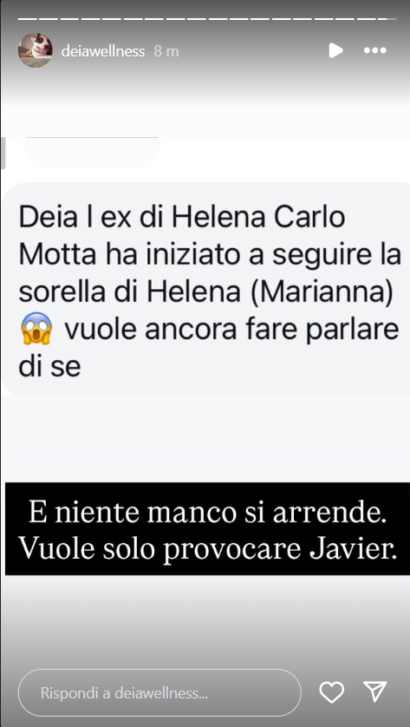Click the caption line E niente manco si arrende
Image resolution: width=410 pixels, height=727 pixels.
(x=206, y=514)
